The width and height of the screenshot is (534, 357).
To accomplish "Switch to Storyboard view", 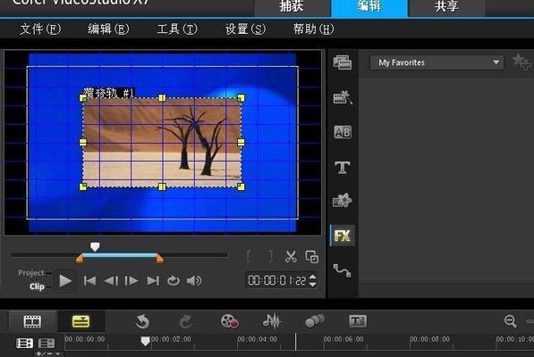I will coord(32,321).
